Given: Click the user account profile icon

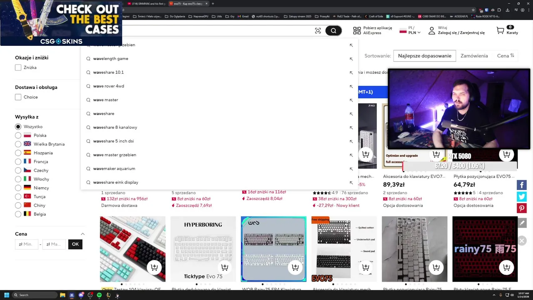Looking at the screenshot, I should (432, 30).
